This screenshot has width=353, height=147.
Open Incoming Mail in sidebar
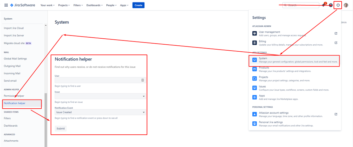coord(12,73)
